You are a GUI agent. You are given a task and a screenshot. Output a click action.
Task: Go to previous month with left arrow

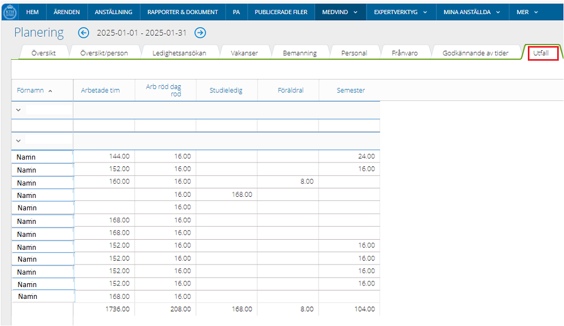[x=83, y=33]
